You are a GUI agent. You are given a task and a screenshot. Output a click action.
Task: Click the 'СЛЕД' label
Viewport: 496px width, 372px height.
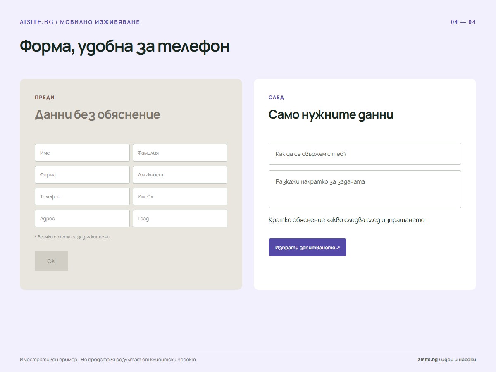[x=277, y=98]
